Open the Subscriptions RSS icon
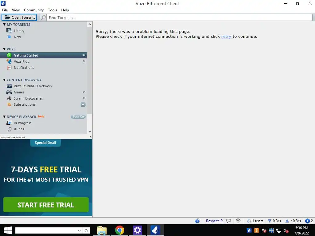The width and height of the screenshot is (315, 236). 9,104
